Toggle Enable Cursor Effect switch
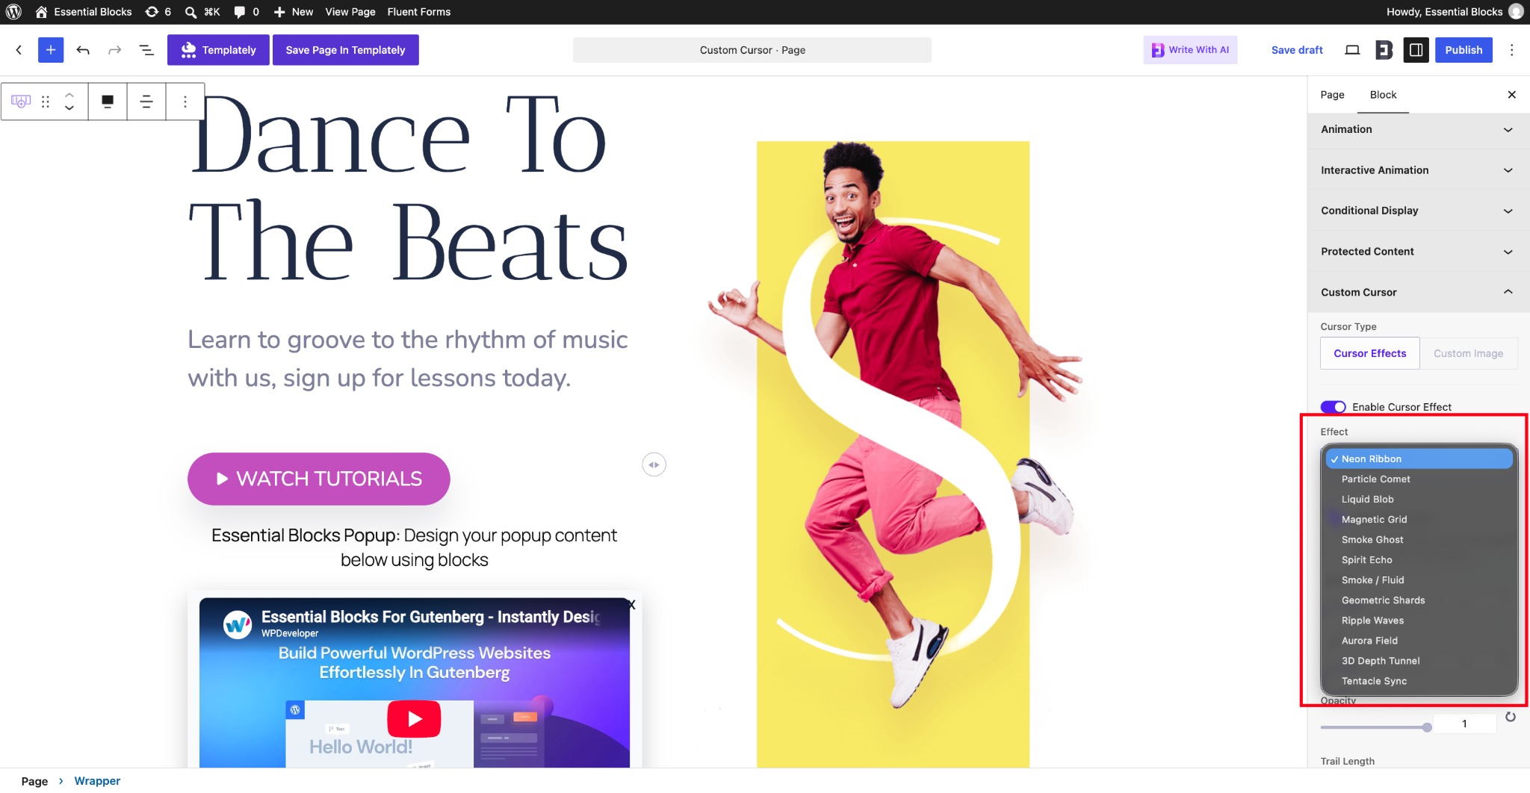 pyautogui.click(x=1333, y=407)
